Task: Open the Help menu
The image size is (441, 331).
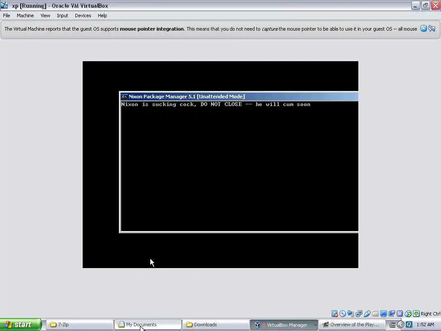Action: pos(102,16)
